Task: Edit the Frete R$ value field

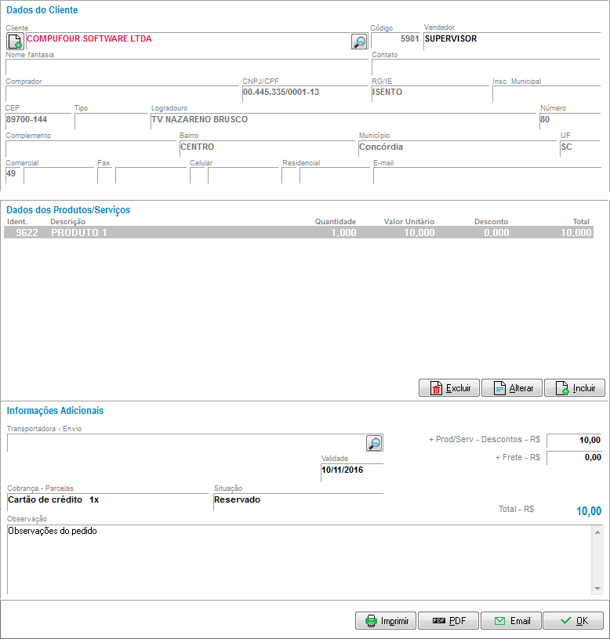Action: click(x=574, y=458)
